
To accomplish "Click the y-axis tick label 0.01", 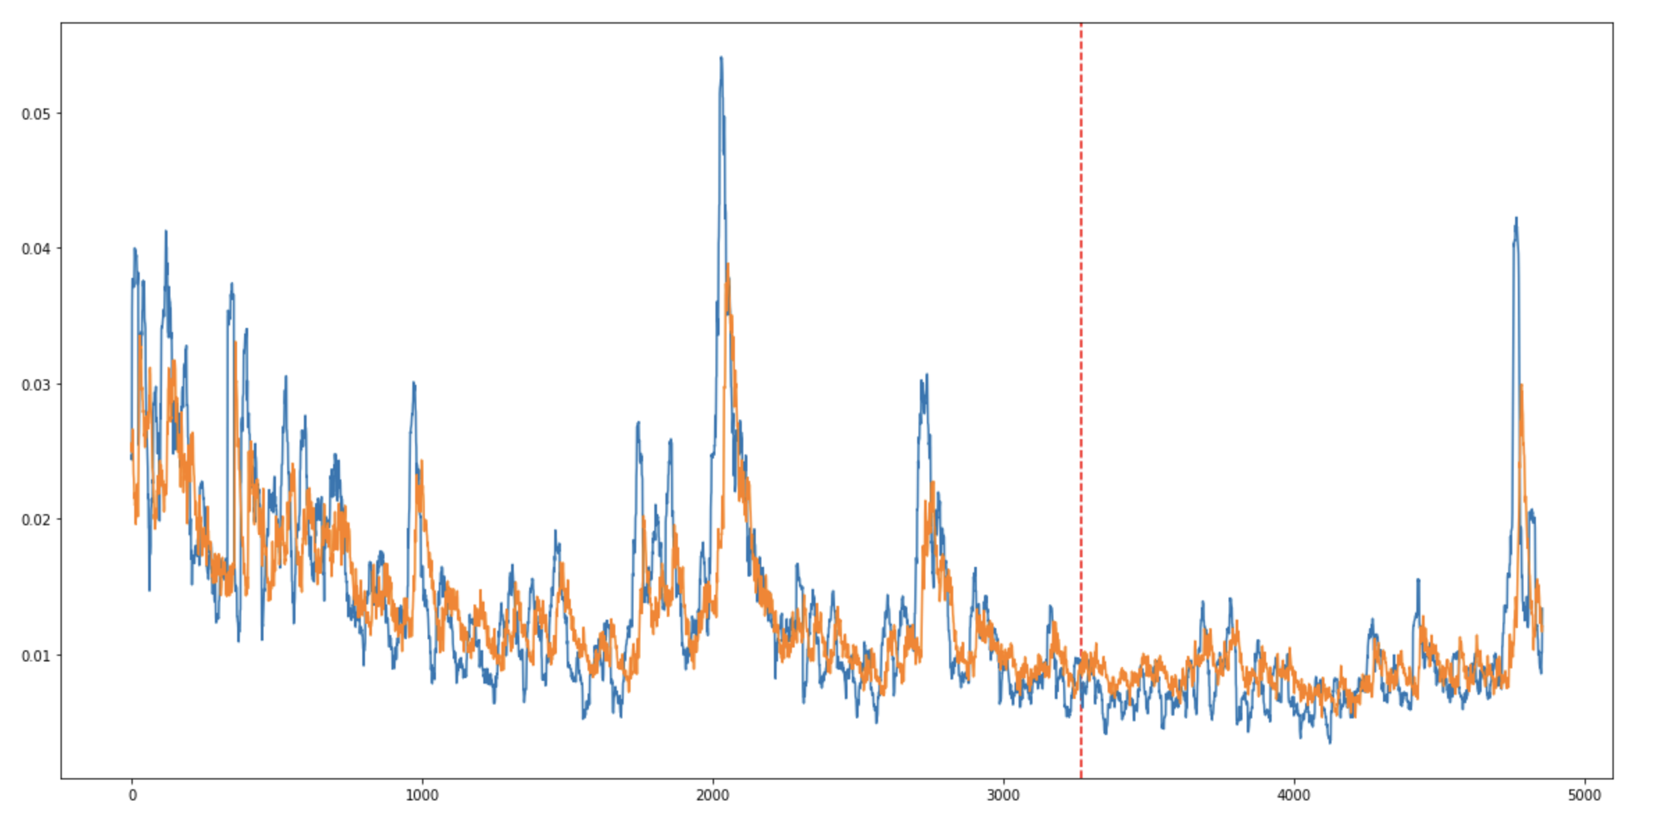I will point(36,655).
